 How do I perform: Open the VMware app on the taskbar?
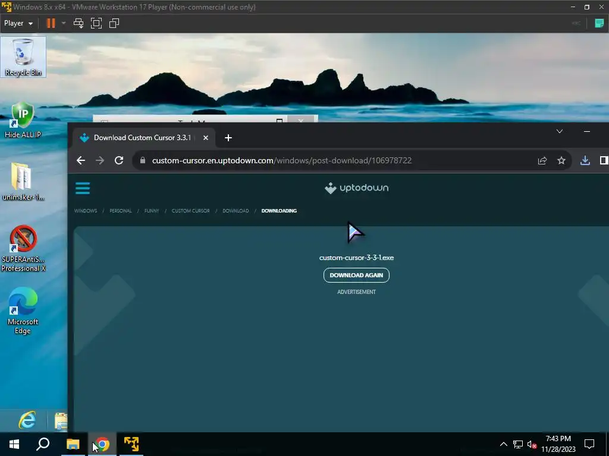[131, 444]
